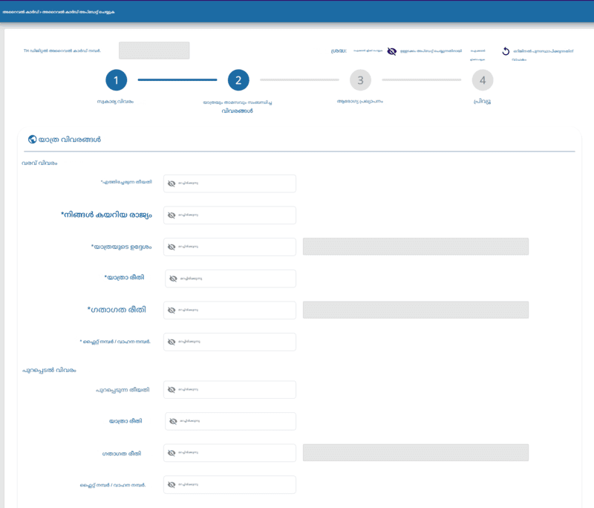Toggle eye icon in departure യാത്രാ രീതി field
Viewport: 594px width, 508px height.
173,421
